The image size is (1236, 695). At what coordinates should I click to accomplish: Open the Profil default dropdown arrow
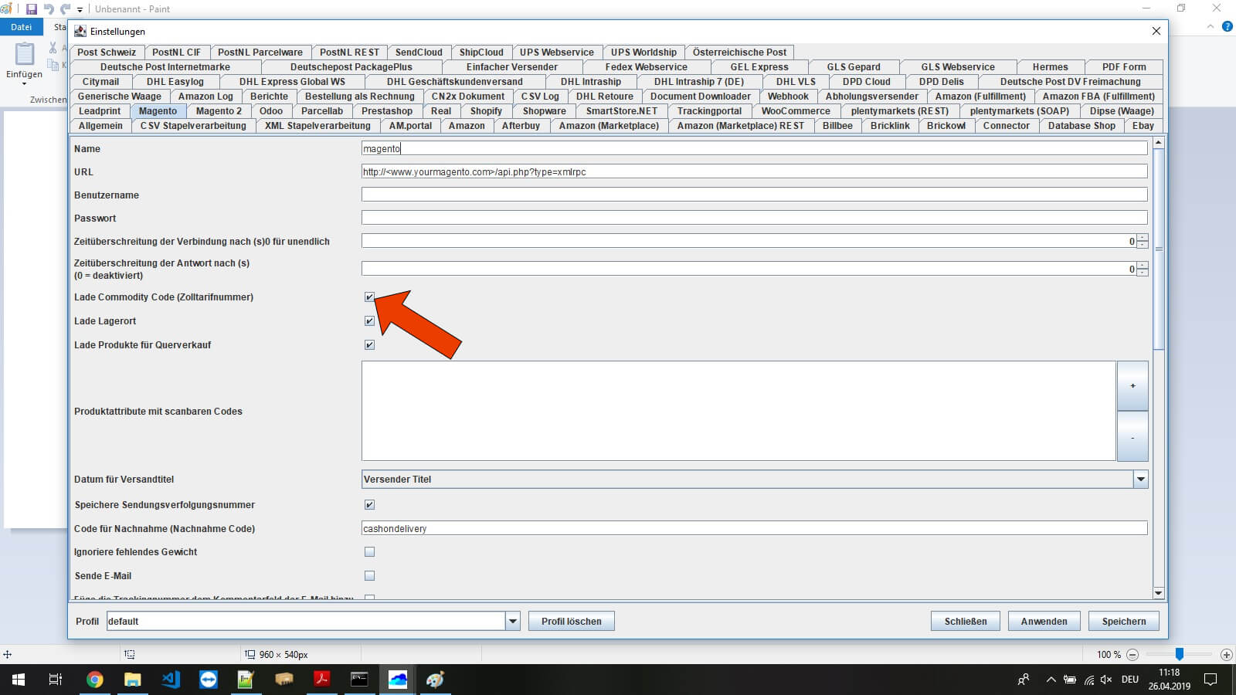point(512,622)
